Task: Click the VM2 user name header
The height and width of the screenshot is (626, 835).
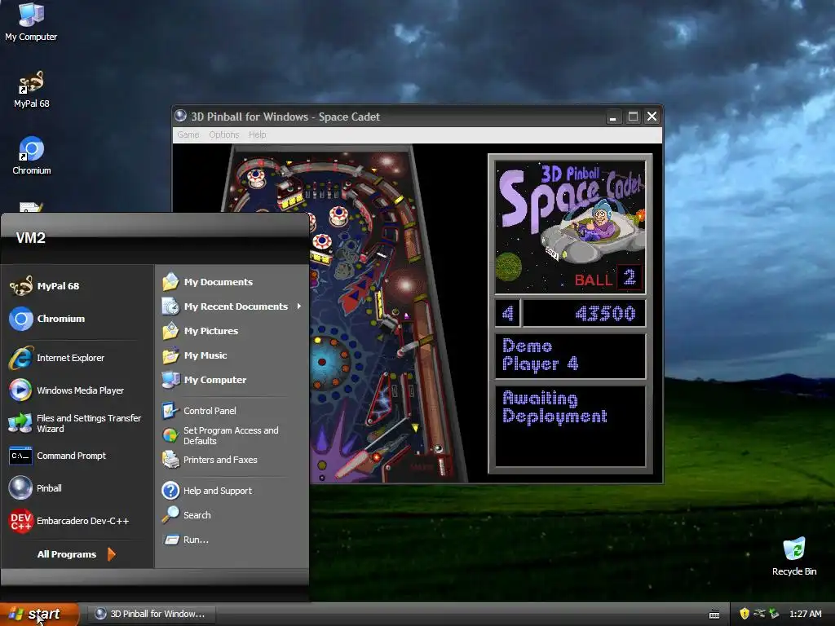Action: coord(31,238)
